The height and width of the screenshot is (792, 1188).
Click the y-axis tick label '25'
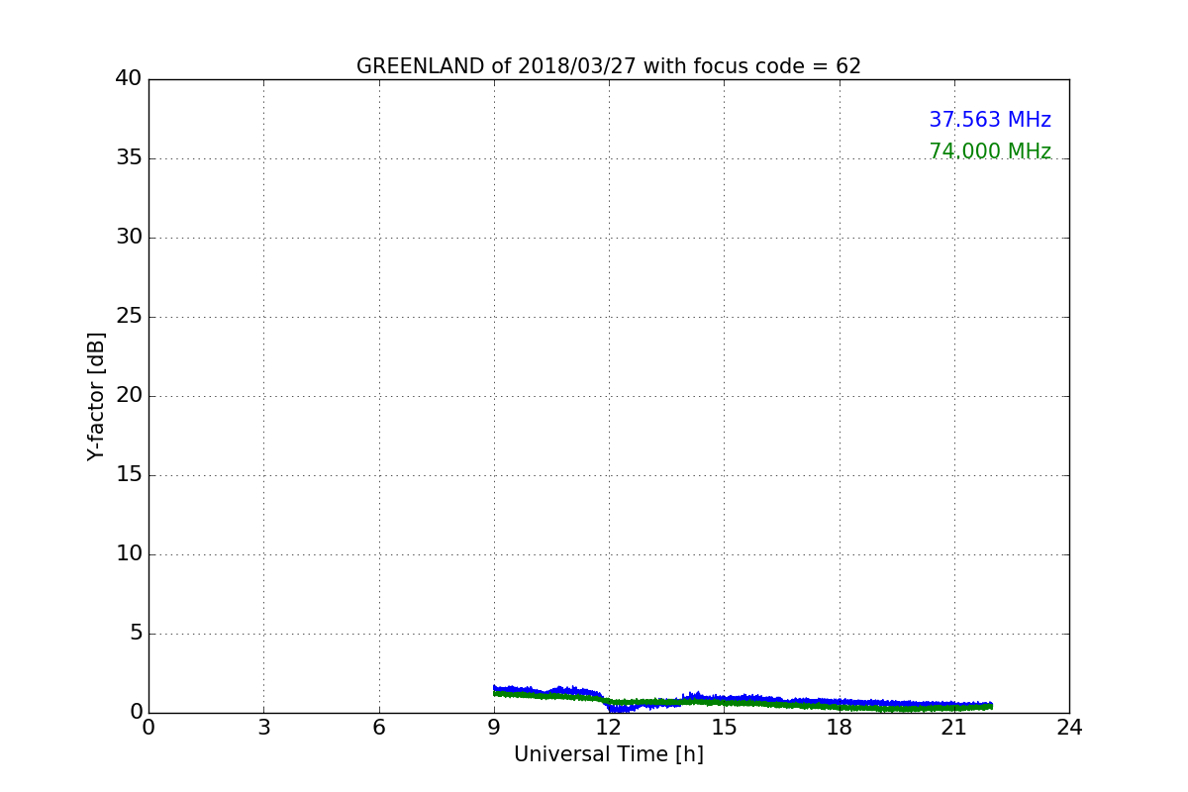pos(129,316)
